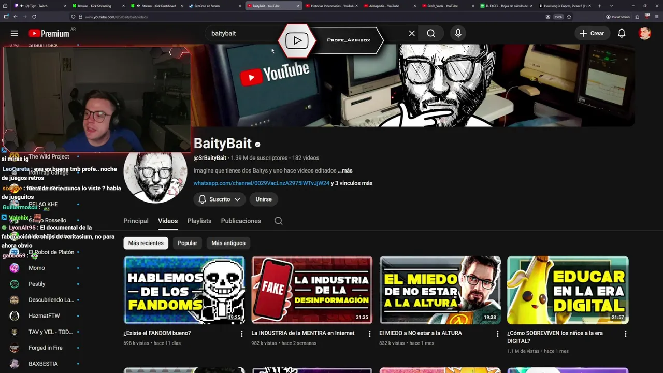The image size is (663, 373).
Task: Open Educar en la Era Digital thumbnail
Action: (x=568, y=290)
